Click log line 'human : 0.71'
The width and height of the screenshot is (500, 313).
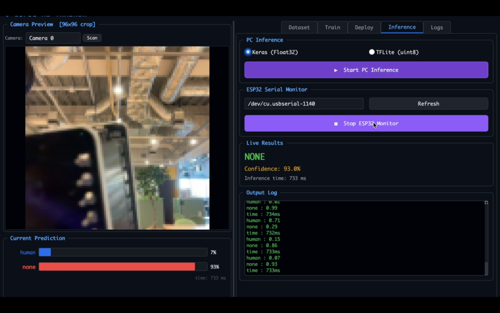point(263,220)
